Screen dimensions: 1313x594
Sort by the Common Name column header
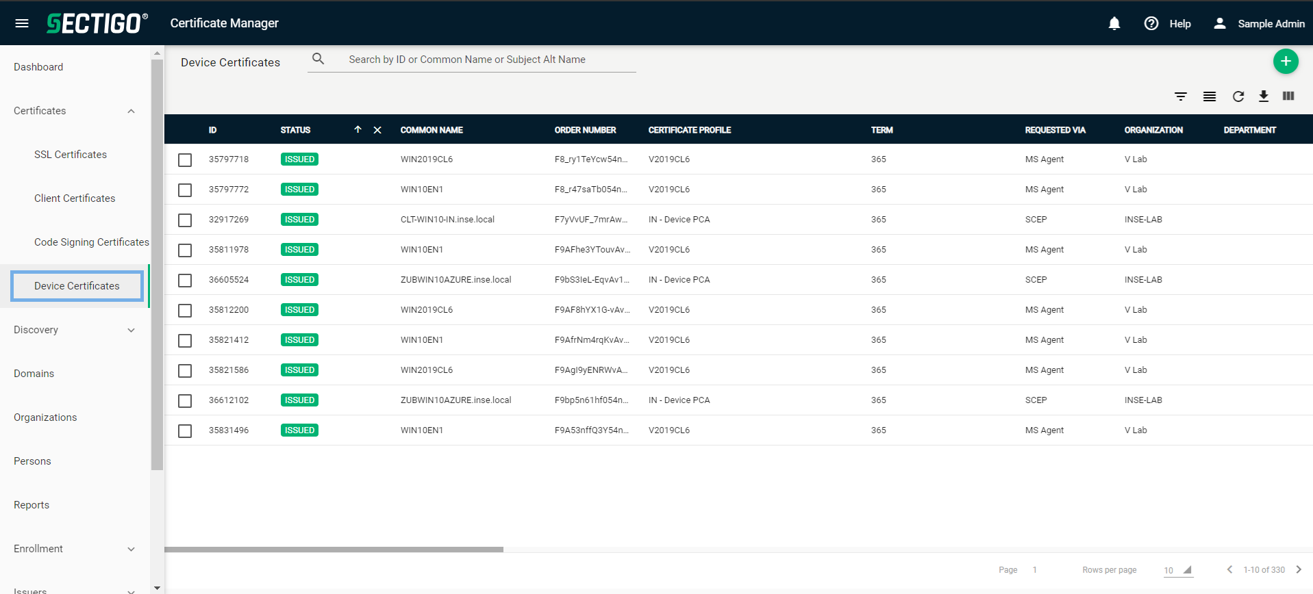point(432,130)
